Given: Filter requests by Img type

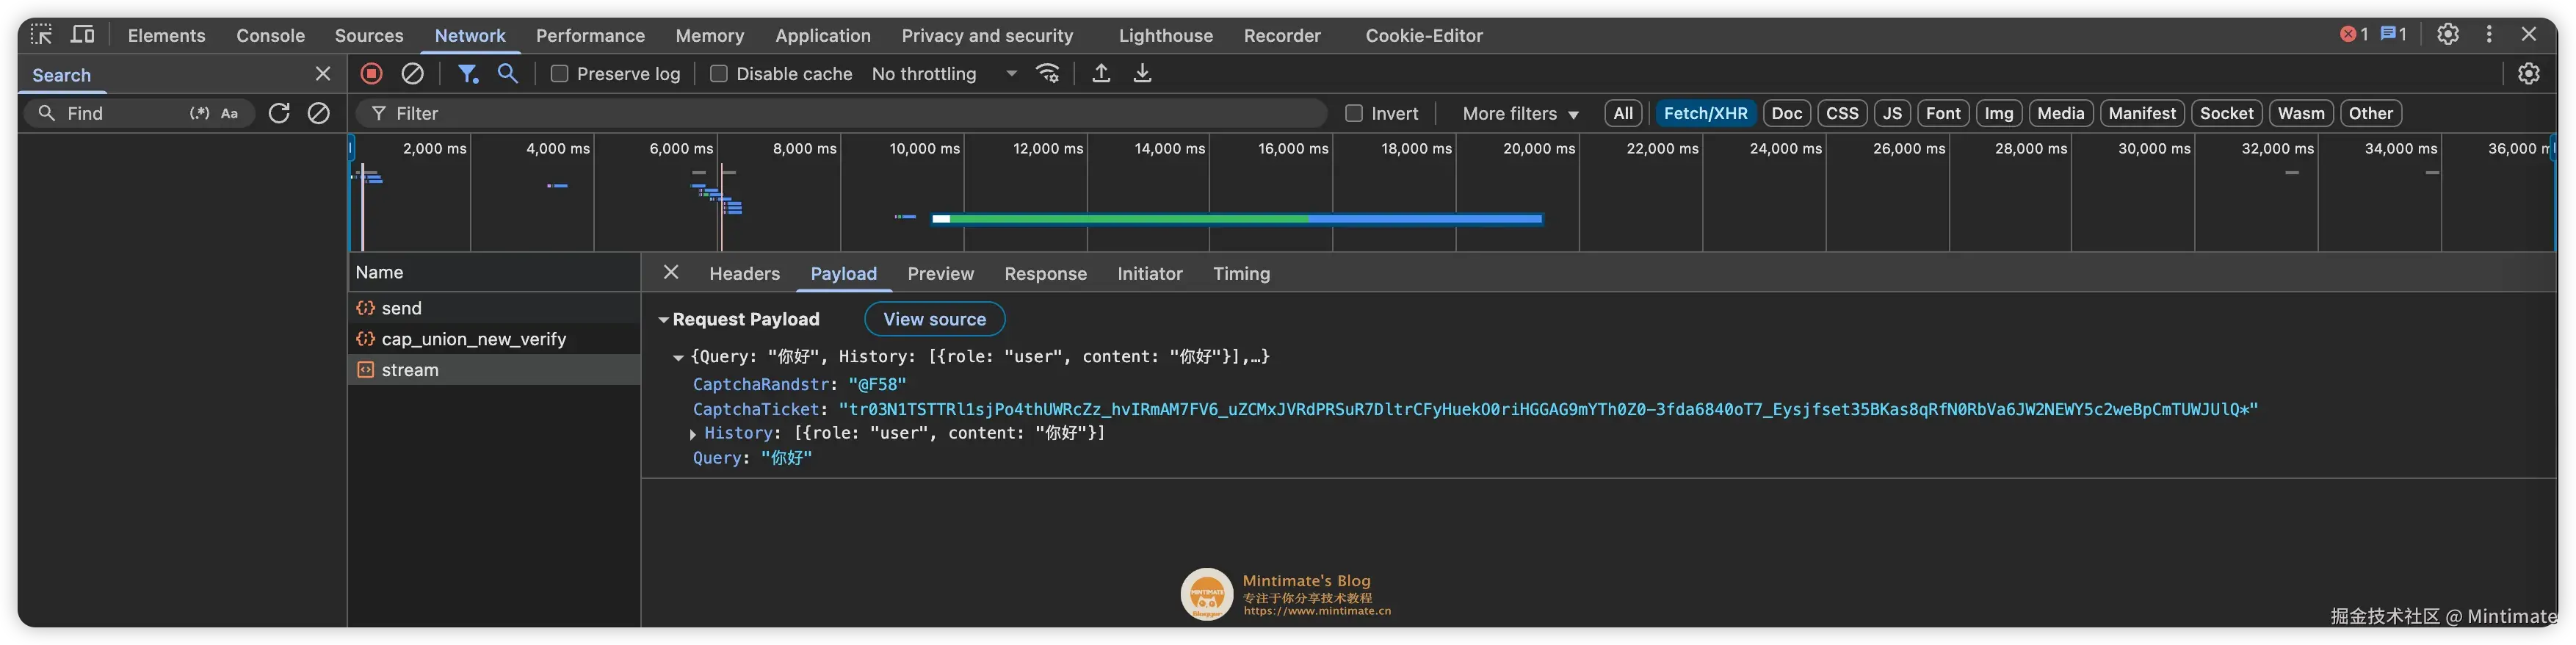Looking at the screenshot, I should pyautogui.click(x=1998, y=113).
